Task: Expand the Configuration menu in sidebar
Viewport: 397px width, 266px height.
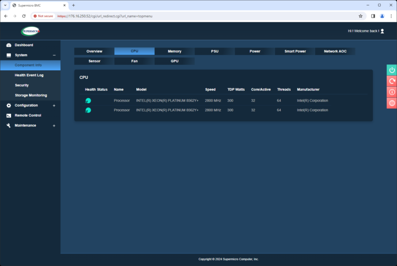Action: 54,106
